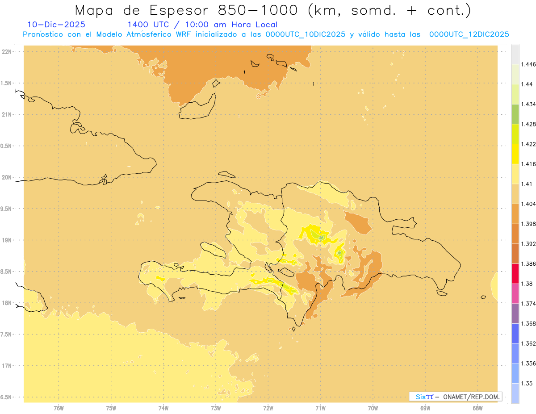Click the '75W' longitude label

[x=111, y=409]
